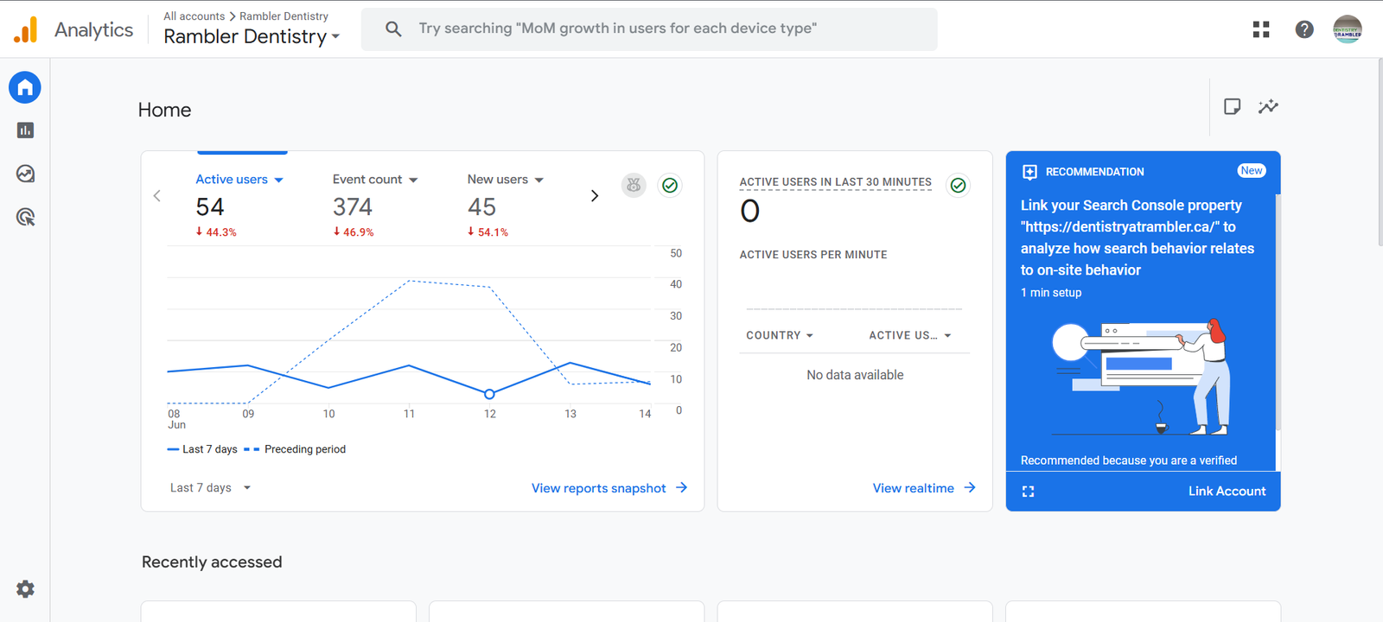Click the search magnifier icon

(393, 29)
